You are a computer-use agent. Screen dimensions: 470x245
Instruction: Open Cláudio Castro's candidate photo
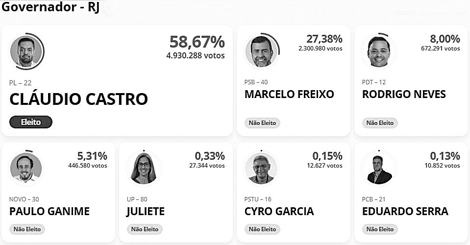pos(26,51)
